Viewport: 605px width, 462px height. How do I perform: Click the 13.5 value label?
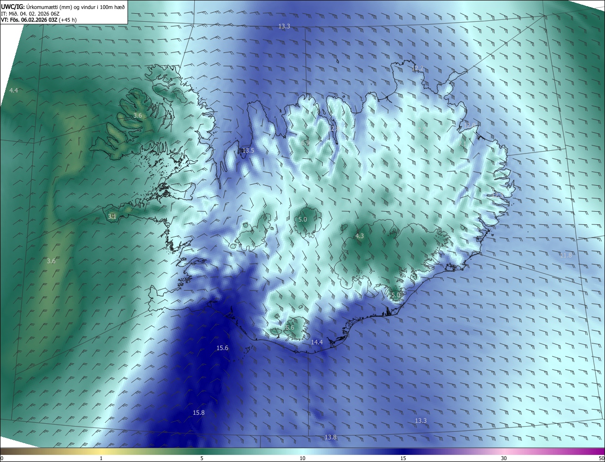coord(249,151)
